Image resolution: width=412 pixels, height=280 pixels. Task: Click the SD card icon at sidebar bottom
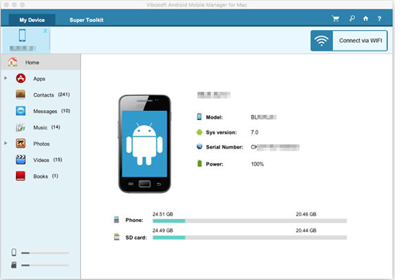click(x=14, y=265)
